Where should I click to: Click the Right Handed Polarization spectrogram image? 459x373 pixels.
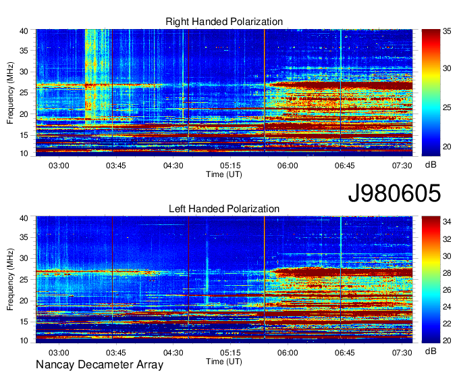click(x=224, y=93)
